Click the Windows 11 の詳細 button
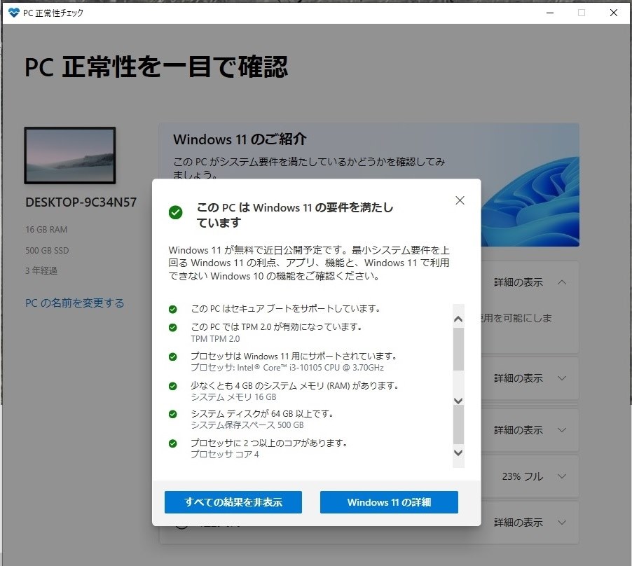 pyautogui.click(x=388, y=502)
